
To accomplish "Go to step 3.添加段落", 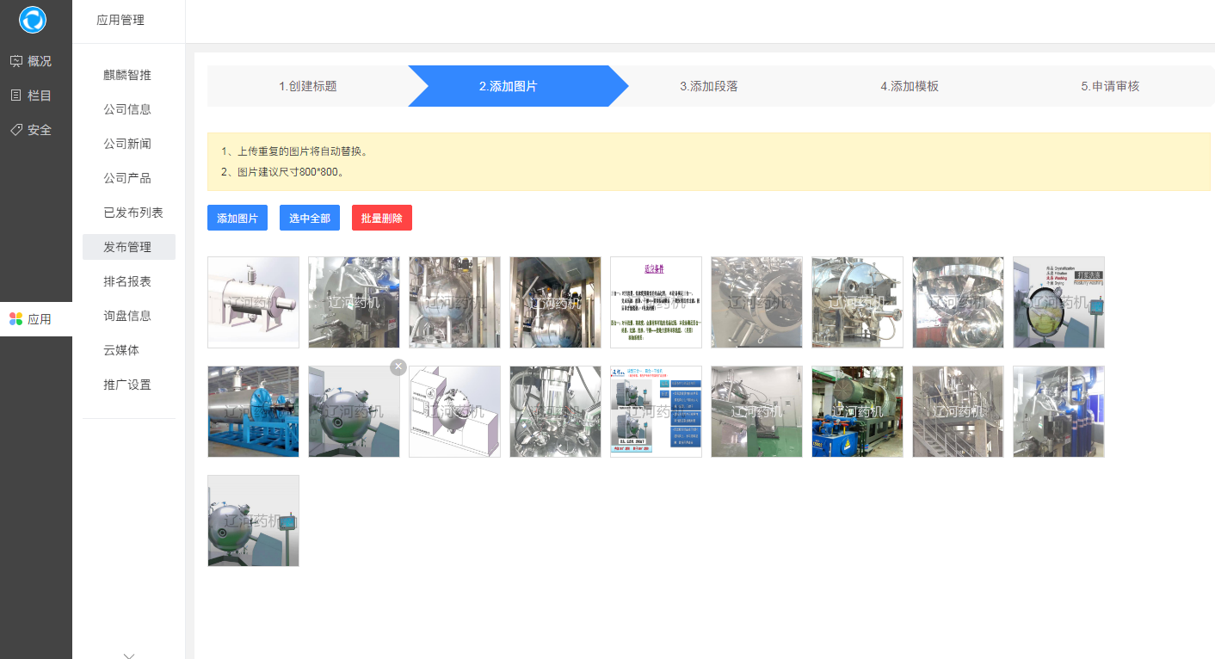I will tap(709, 86).
